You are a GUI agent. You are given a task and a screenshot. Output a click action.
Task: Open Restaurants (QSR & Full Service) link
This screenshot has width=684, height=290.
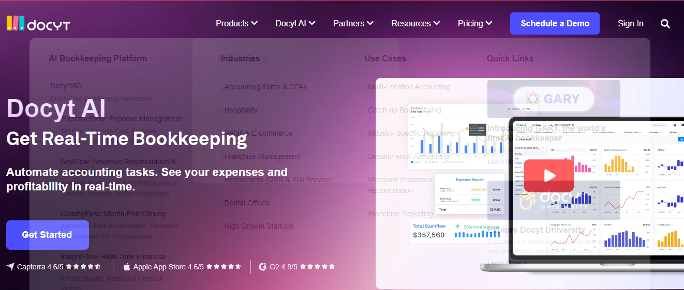(278, 180)
